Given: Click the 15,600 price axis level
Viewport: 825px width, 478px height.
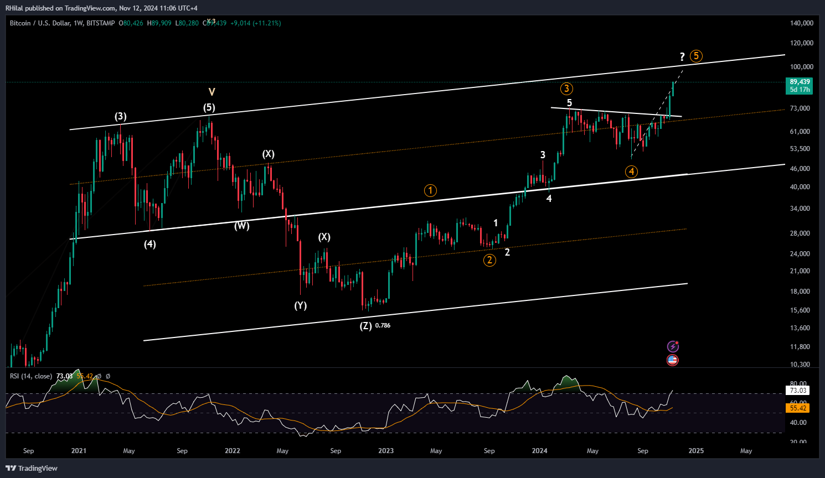Looking at the screenshot, I should tap(800, 310).
